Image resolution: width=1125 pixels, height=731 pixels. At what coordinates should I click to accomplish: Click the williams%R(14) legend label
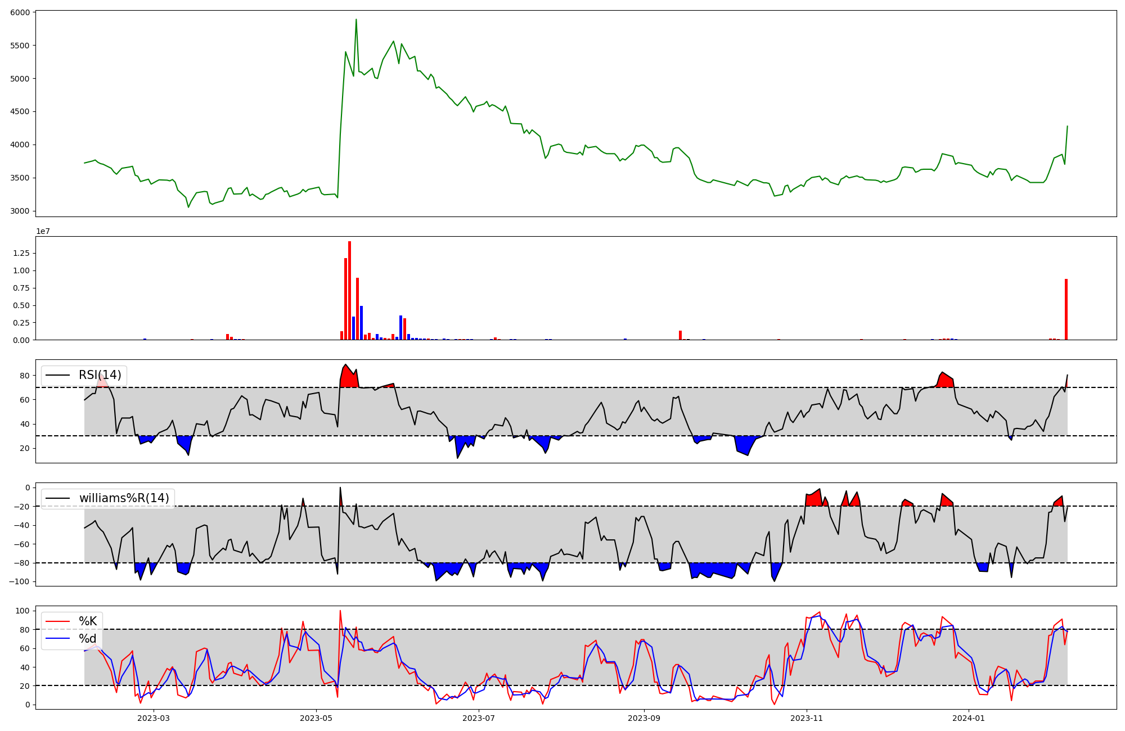point(124,498)
